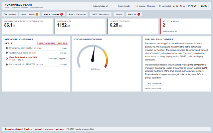This screenshot has width=213, height=133.
Task: Open the Overall Equipment Effectiveness 86.1 % card
Action: [x=27, y=26]
